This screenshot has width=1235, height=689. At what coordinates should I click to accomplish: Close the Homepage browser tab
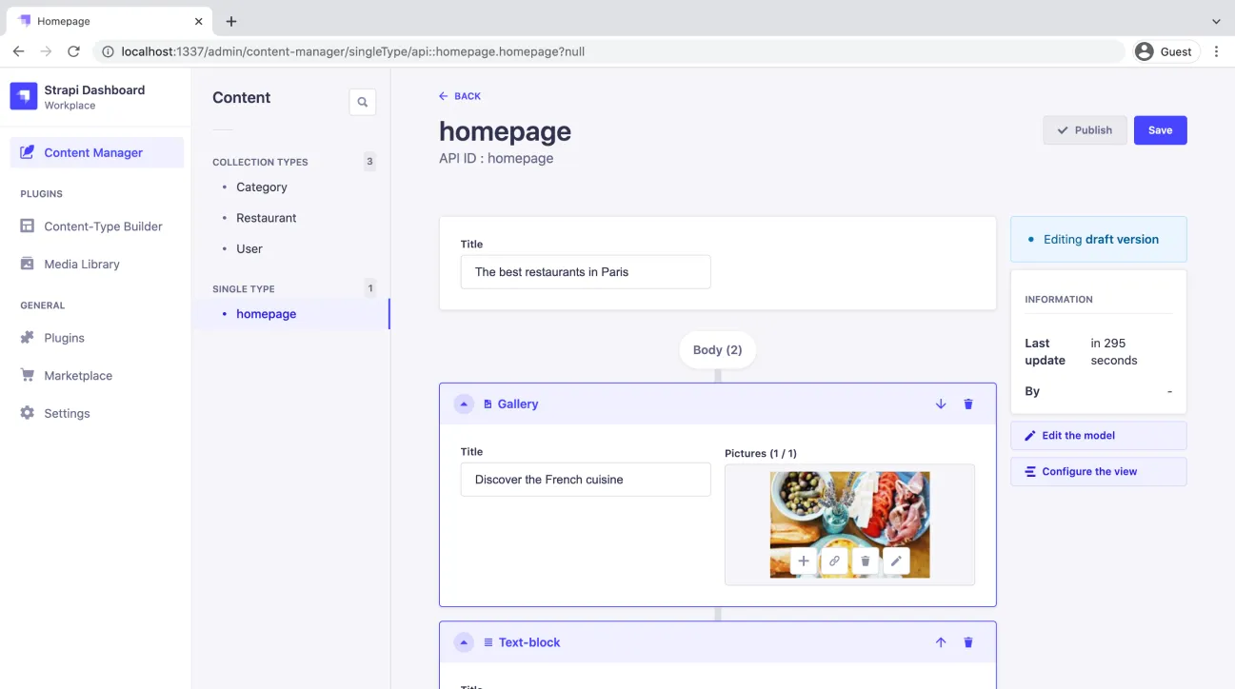click(x=198, y=21)
